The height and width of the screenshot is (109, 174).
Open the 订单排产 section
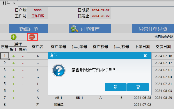(90, 29)
